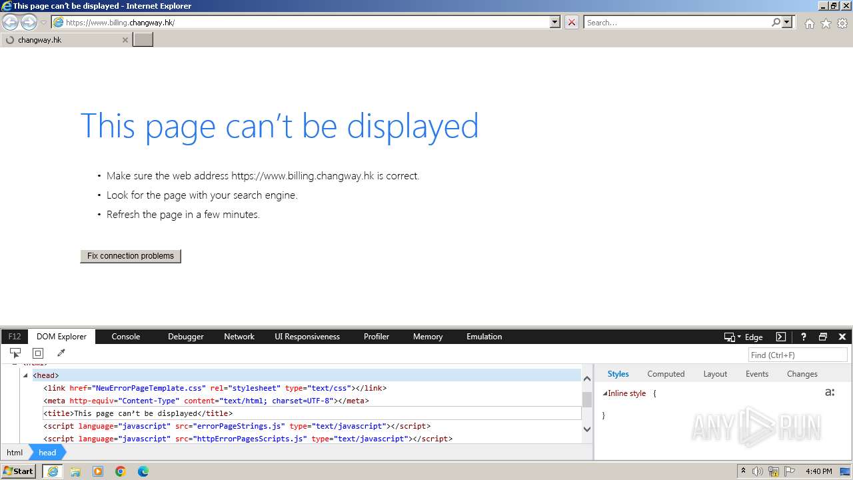The width and height of the screenshot is (853, 480).
Task: Unpin the developer tools window
Action: (x=823, y=337)
